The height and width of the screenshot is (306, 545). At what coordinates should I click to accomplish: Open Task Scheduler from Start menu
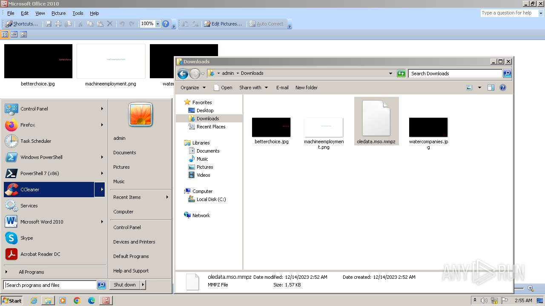click(x=54, y=141)
